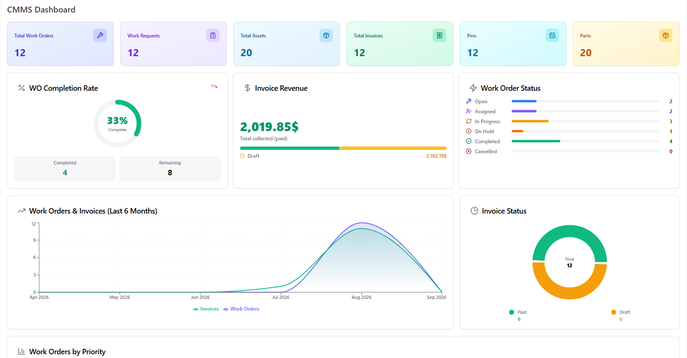The height and width of the screenshot is (358, 687).
Task: Click the orange Draft arc of invoice donut
Action: point(570,293)
